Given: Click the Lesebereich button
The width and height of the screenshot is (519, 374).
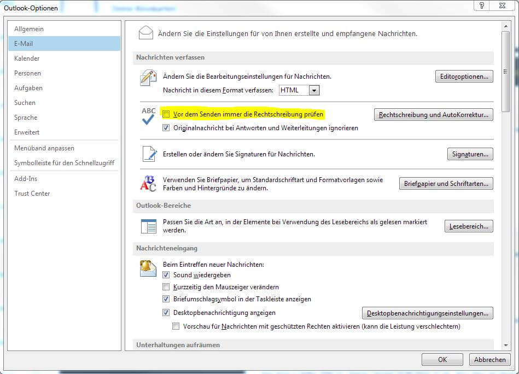Looking at the screenshot, I should pyautogui.click(x=469, y=226).
